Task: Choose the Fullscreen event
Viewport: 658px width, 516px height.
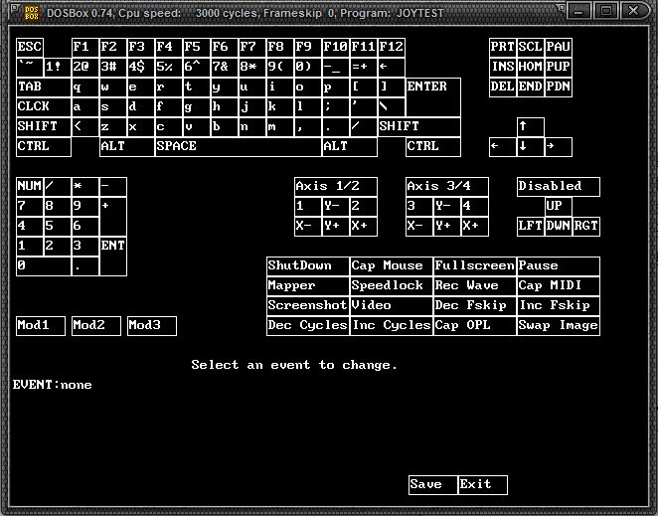Action: pyautogui.click(x=475, y=265)
